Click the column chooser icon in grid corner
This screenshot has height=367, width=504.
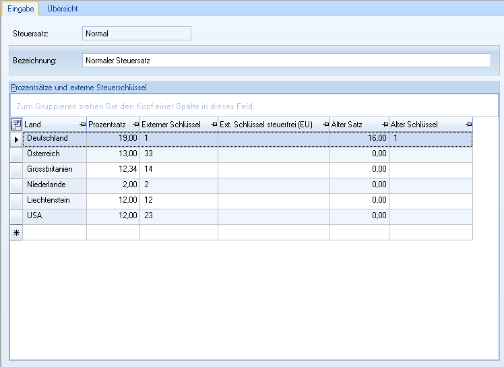click(16, 125)
